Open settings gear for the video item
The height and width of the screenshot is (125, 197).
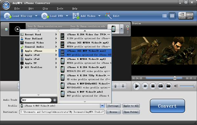click(x=127, y=26)
